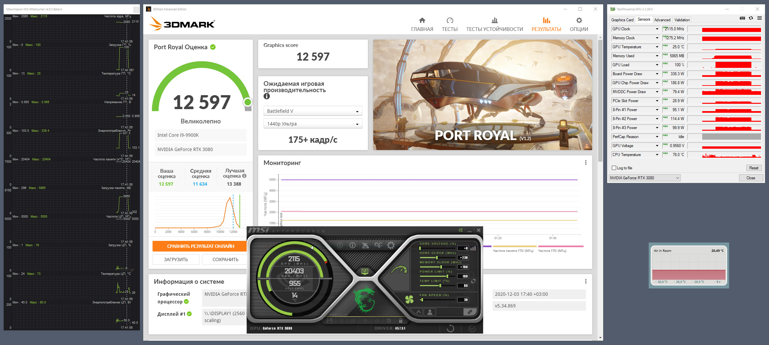
Task: Select Afterburner profile slot 1
Action: pos(341,321)
